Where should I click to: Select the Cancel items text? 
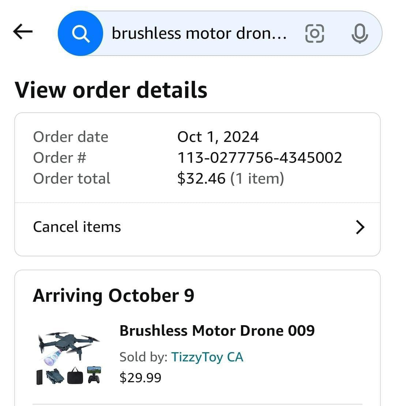(77, 227)
